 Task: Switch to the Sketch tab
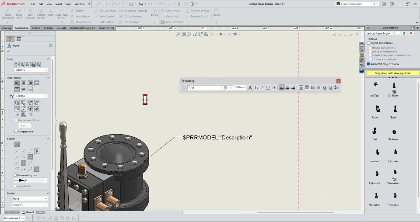[36, 28]
